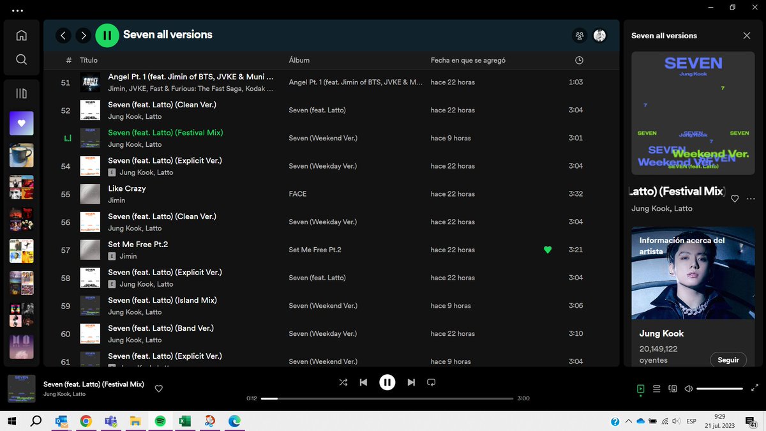Unlike the Set Me Free Pt.2 green heart
Image resolution: width=766 pixels, height=431 pixels.
(547, 250)
